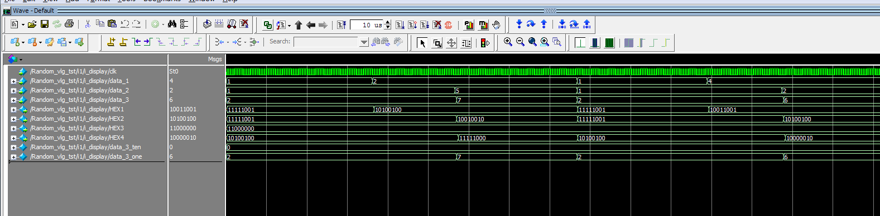The image size is (880, 216).
Task: Click the Run simulation icon
Action: [x=400, y=24]
